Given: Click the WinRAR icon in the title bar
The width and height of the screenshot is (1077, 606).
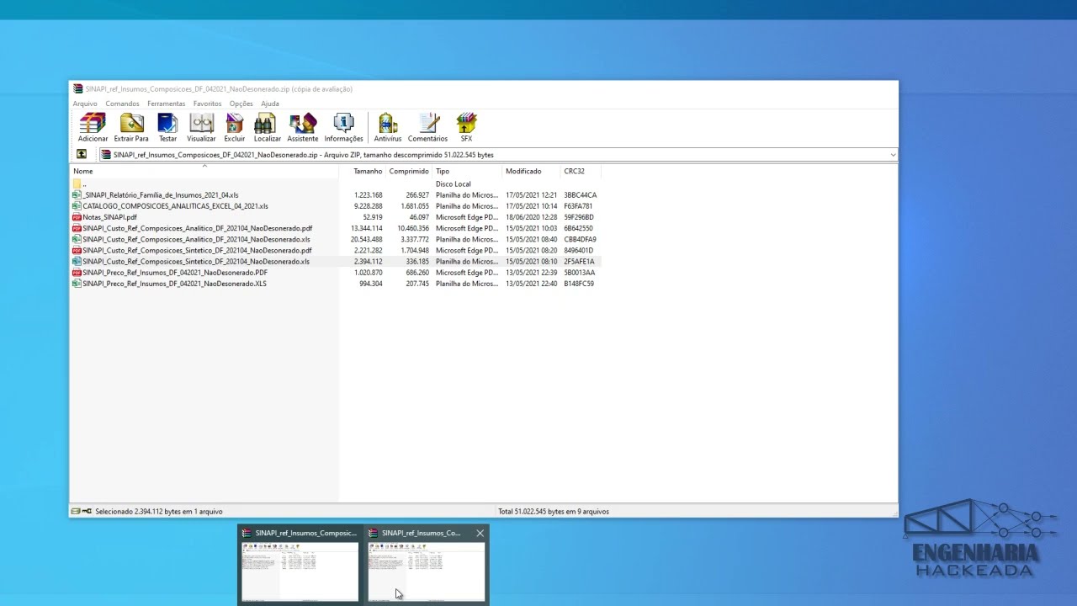Looking at the screenshot, I should click(x=78, y=88).
